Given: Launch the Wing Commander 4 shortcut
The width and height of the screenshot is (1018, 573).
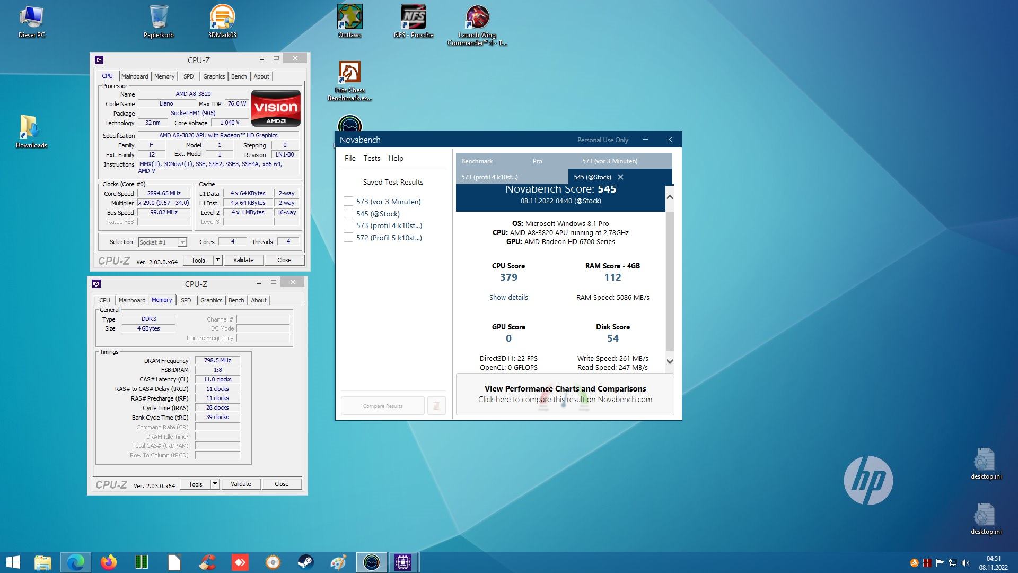Looking at the screenshot, I should [x=477, y=25].
